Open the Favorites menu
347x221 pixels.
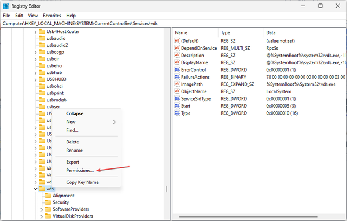tap(52, 16)
